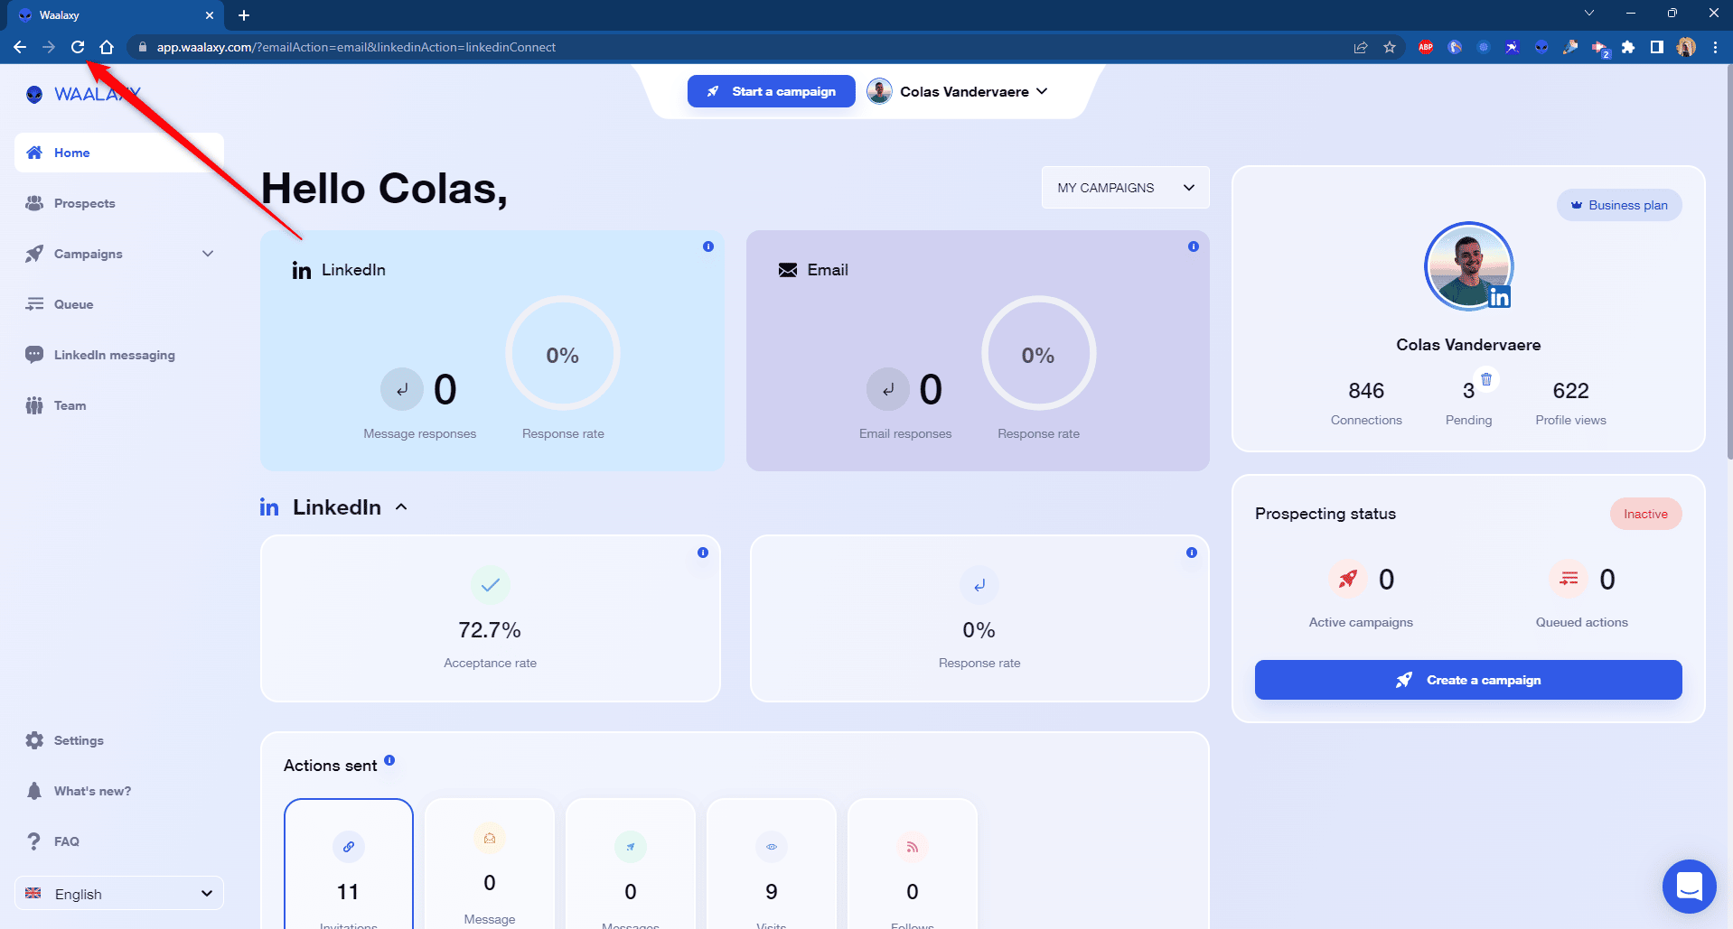
Task: Collapse the LinkedIn section chevron
Action: (401, 507)
